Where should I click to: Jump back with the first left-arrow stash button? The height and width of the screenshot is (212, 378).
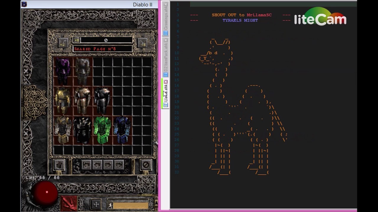click(x=86, y=165)
